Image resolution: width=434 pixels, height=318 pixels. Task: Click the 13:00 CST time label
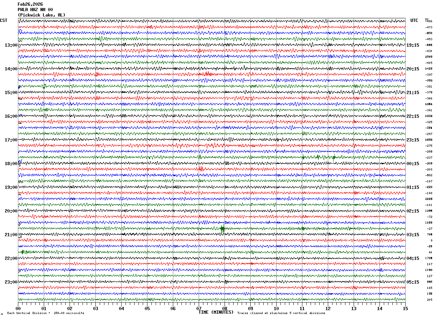[x=11, y=45]
